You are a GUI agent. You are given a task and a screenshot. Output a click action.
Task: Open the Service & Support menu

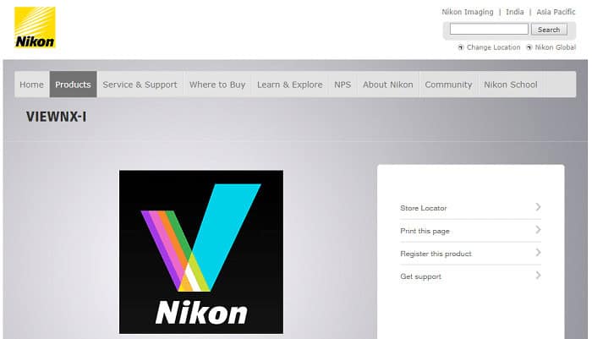point(140,85)
